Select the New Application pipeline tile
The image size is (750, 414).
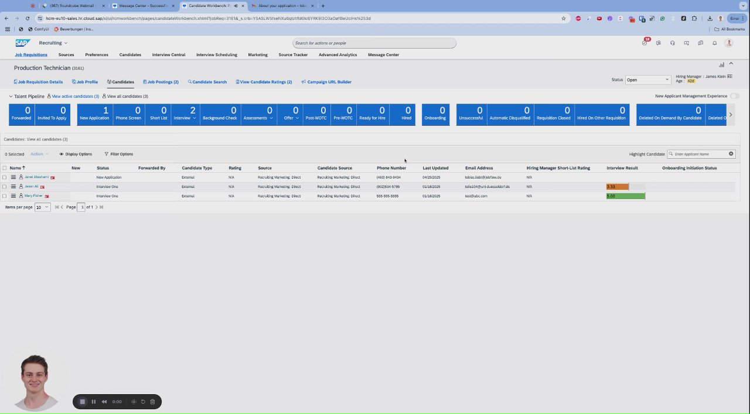(94, 114)
